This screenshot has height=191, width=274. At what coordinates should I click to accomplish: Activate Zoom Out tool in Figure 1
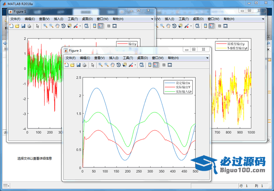tap(51, 26)
